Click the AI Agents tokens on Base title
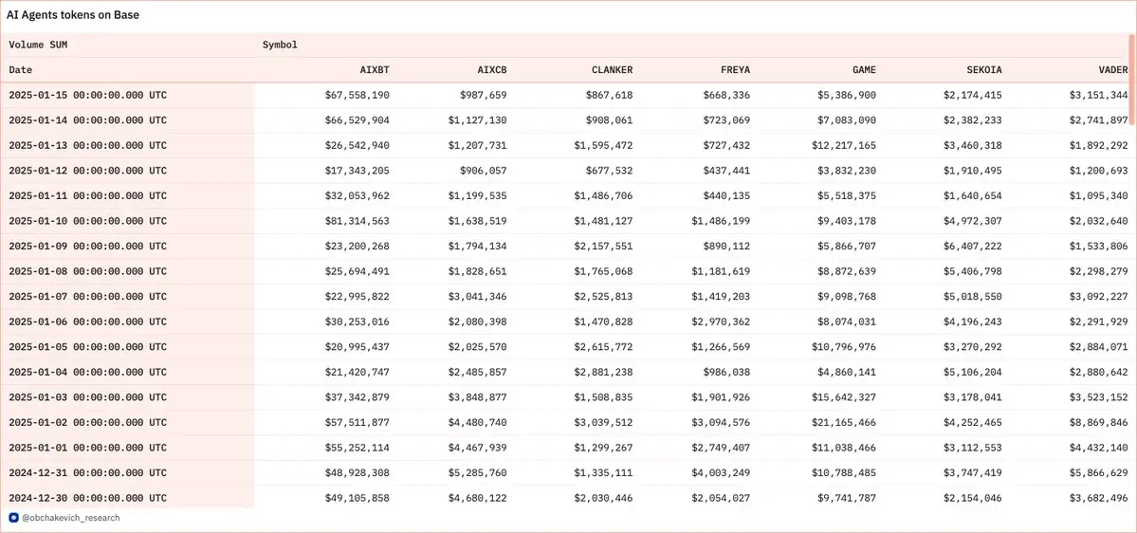Viewport: 1137px width, 533px height. tap(73, 15)
